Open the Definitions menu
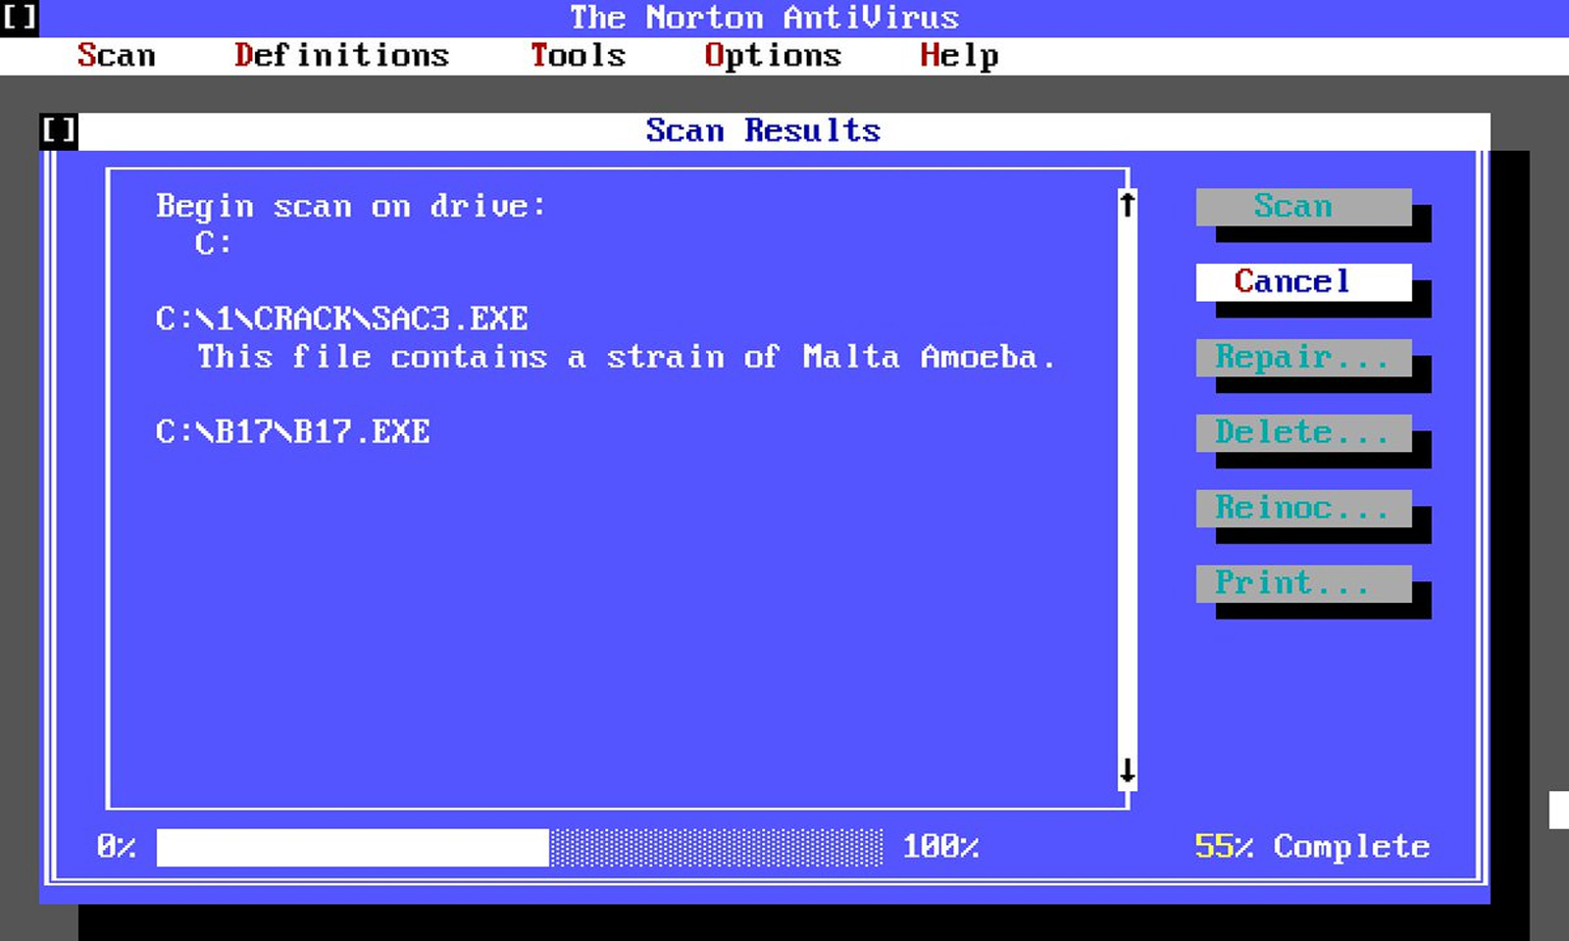 click(341, 56)
